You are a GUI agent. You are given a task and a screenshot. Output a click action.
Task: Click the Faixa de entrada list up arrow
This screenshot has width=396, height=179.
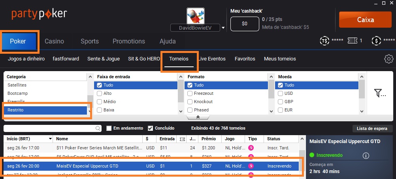pos(181,77)
